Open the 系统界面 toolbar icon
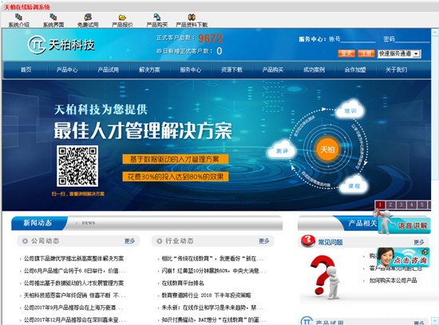The height and width of the screenshot is (325, 439). pos(53,17)
